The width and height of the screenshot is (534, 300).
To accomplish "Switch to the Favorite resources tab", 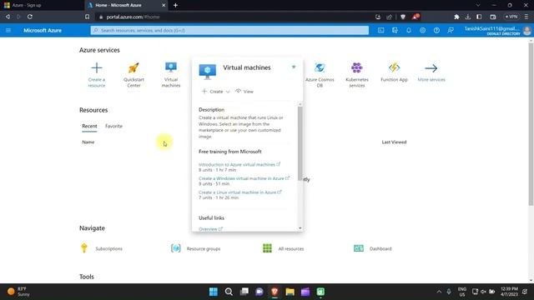I will coord(113,126).
